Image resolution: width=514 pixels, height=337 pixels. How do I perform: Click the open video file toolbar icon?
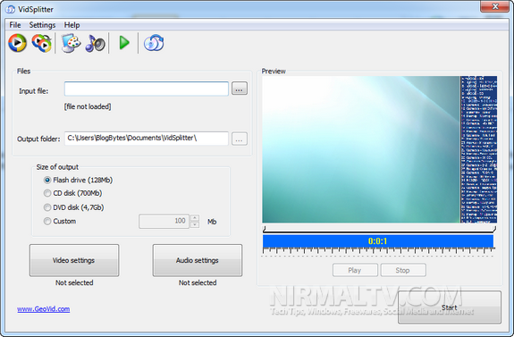coord(17,43)
